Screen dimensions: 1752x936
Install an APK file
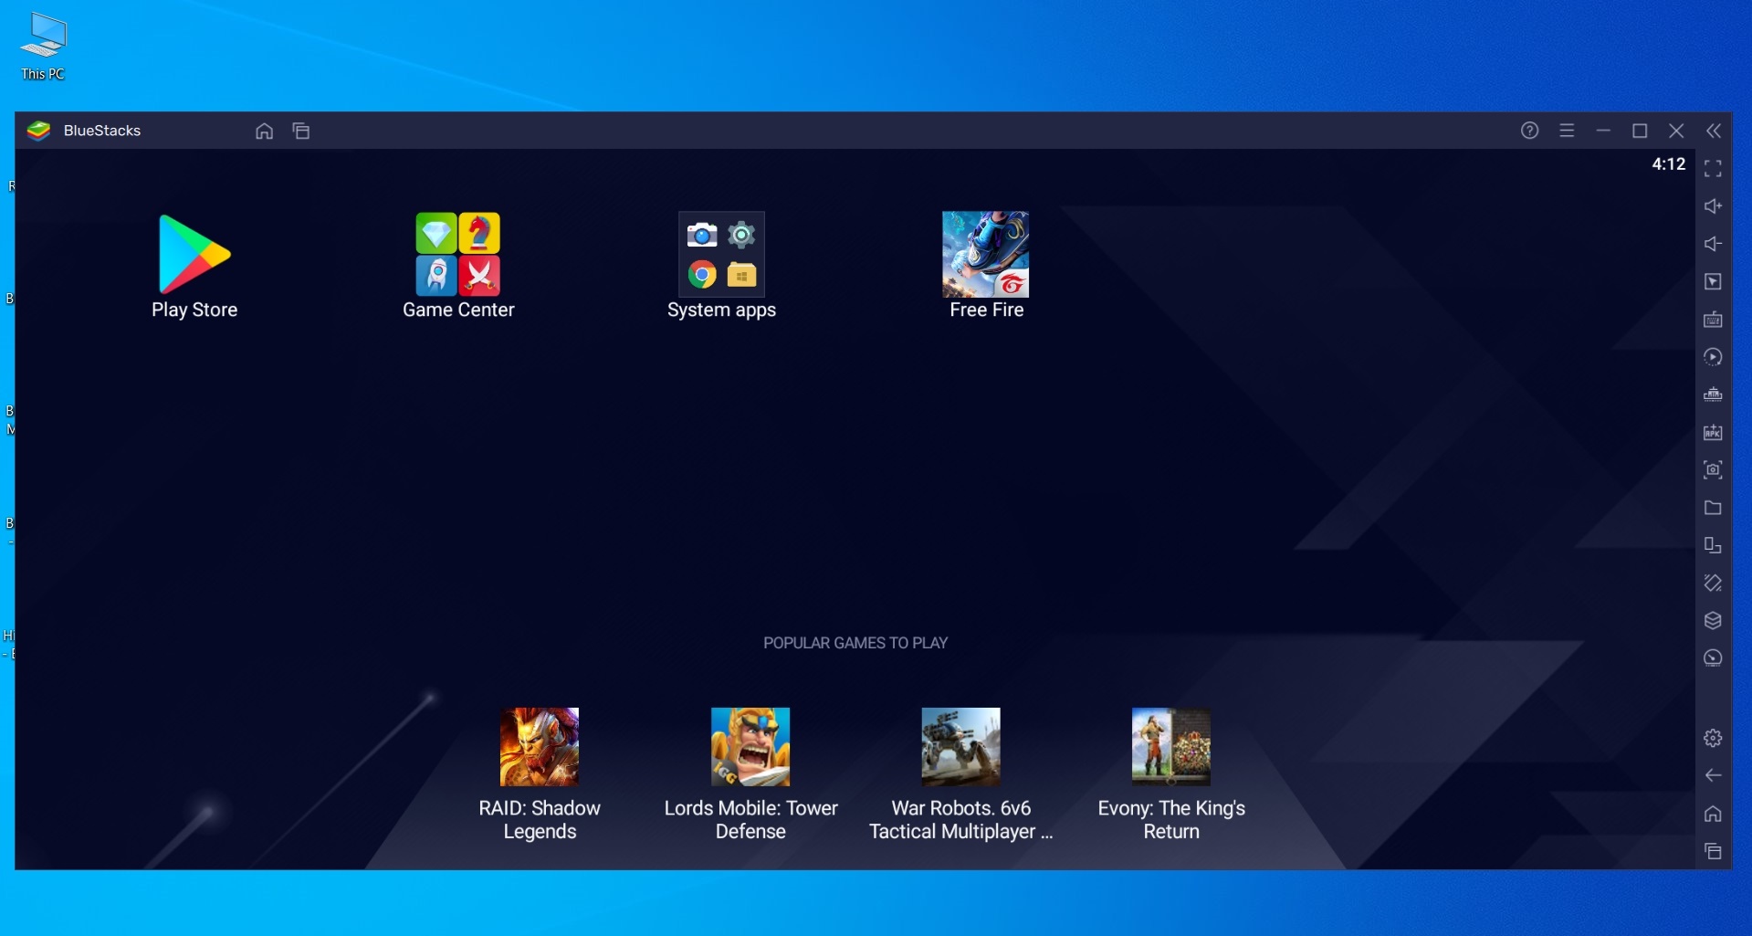(x=1713, y=432)
